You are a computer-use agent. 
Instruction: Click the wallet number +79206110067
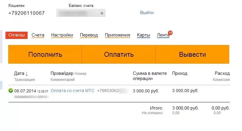click(x=27, y=13)
